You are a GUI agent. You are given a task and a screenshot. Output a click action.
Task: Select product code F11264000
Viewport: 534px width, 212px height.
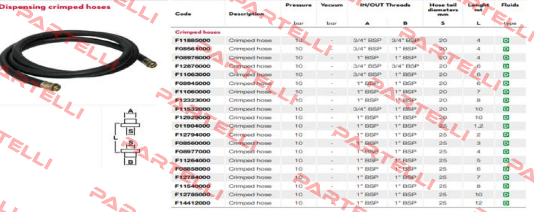(x=192, y=160)
